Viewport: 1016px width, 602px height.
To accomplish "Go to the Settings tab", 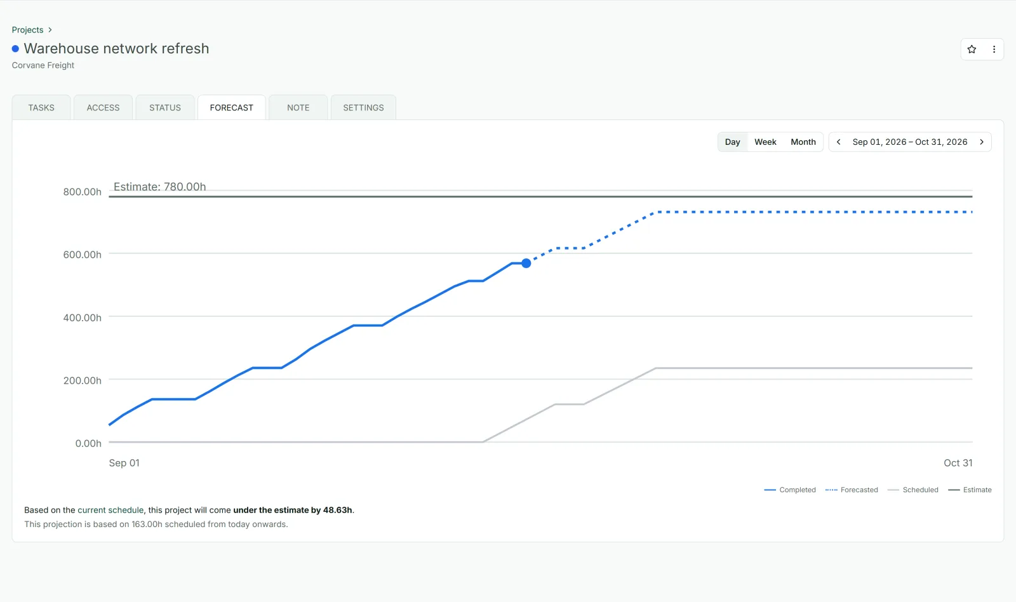I will [x=363, y=107].
